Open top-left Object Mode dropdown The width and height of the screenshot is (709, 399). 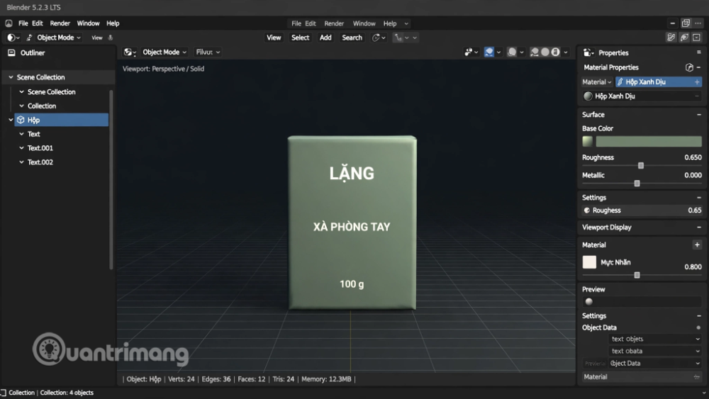pyautogui.click(x=58, y=38)
